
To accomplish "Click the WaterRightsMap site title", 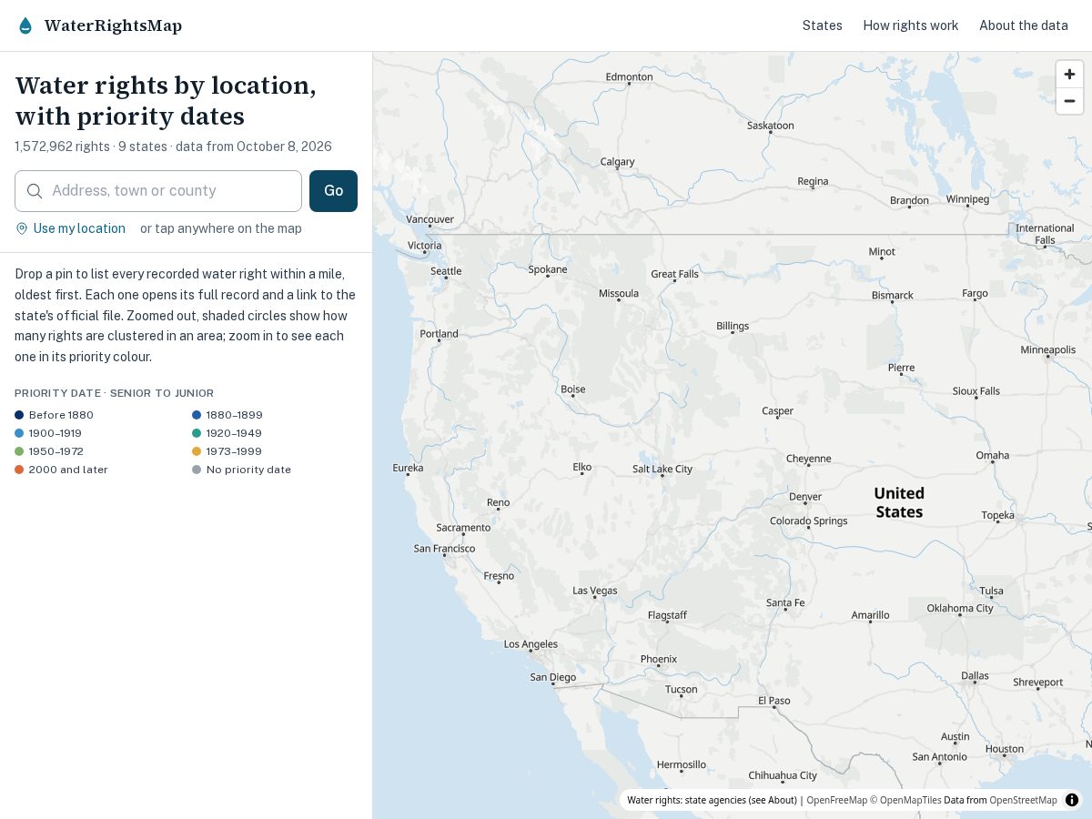I will point(113,25).
